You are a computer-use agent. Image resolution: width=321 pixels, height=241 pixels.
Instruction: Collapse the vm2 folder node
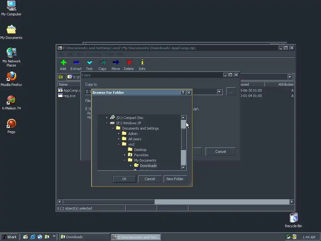pyautogui.click(x=118, y=144)
